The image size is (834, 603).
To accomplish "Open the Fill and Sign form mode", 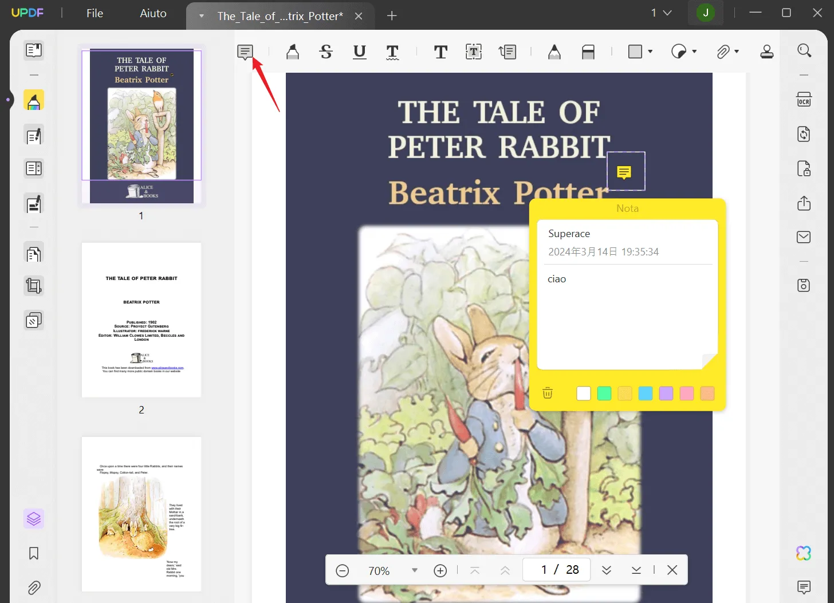I will coord(34,204).
